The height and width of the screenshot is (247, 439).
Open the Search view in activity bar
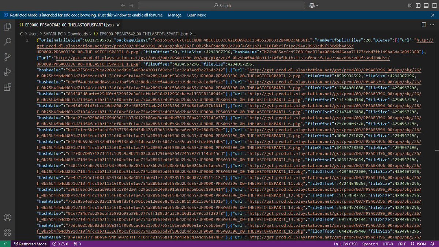(x=7, y=41)
